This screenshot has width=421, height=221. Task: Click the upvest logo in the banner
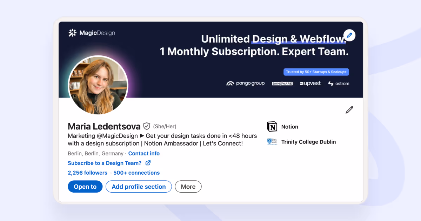[310, 83]
